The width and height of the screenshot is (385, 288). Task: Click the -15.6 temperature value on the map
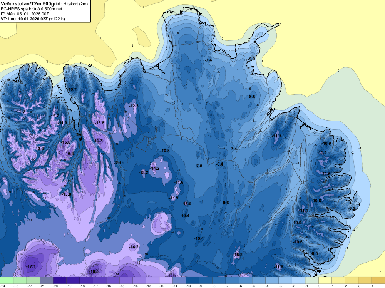coord(65,142)
